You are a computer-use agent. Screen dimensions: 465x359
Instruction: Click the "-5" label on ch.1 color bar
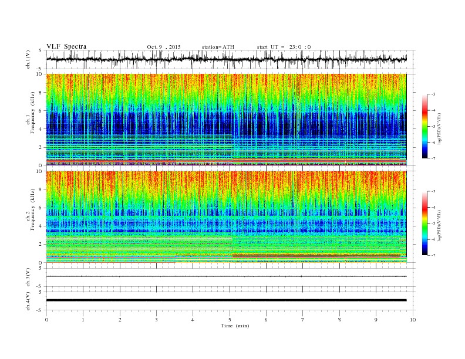pos(433,127)
